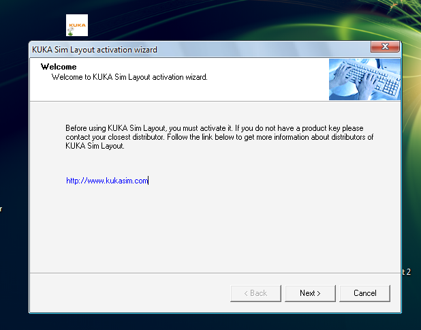Click the keyboard banner image
The height and width of the screenshot is (330, 421).
coord(364,79)
